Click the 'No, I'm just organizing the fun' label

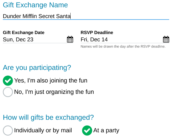tap(54, 92)
